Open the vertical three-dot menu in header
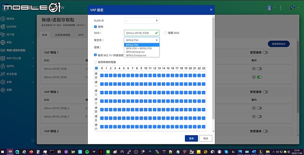The image size is (304, 155). click(x=281, y=8)
